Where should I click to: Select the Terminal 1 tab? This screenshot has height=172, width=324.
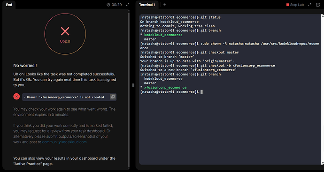coord(147,5)
